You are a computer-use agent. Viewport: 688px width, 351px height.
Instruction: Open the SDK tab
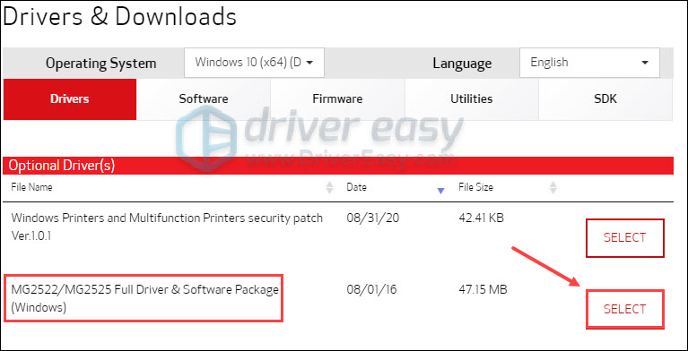coord(605,99)
